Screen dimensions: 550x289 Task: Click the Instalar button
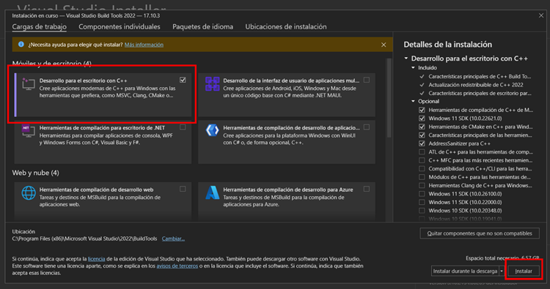pyautogui.click(x=524, y=271)
